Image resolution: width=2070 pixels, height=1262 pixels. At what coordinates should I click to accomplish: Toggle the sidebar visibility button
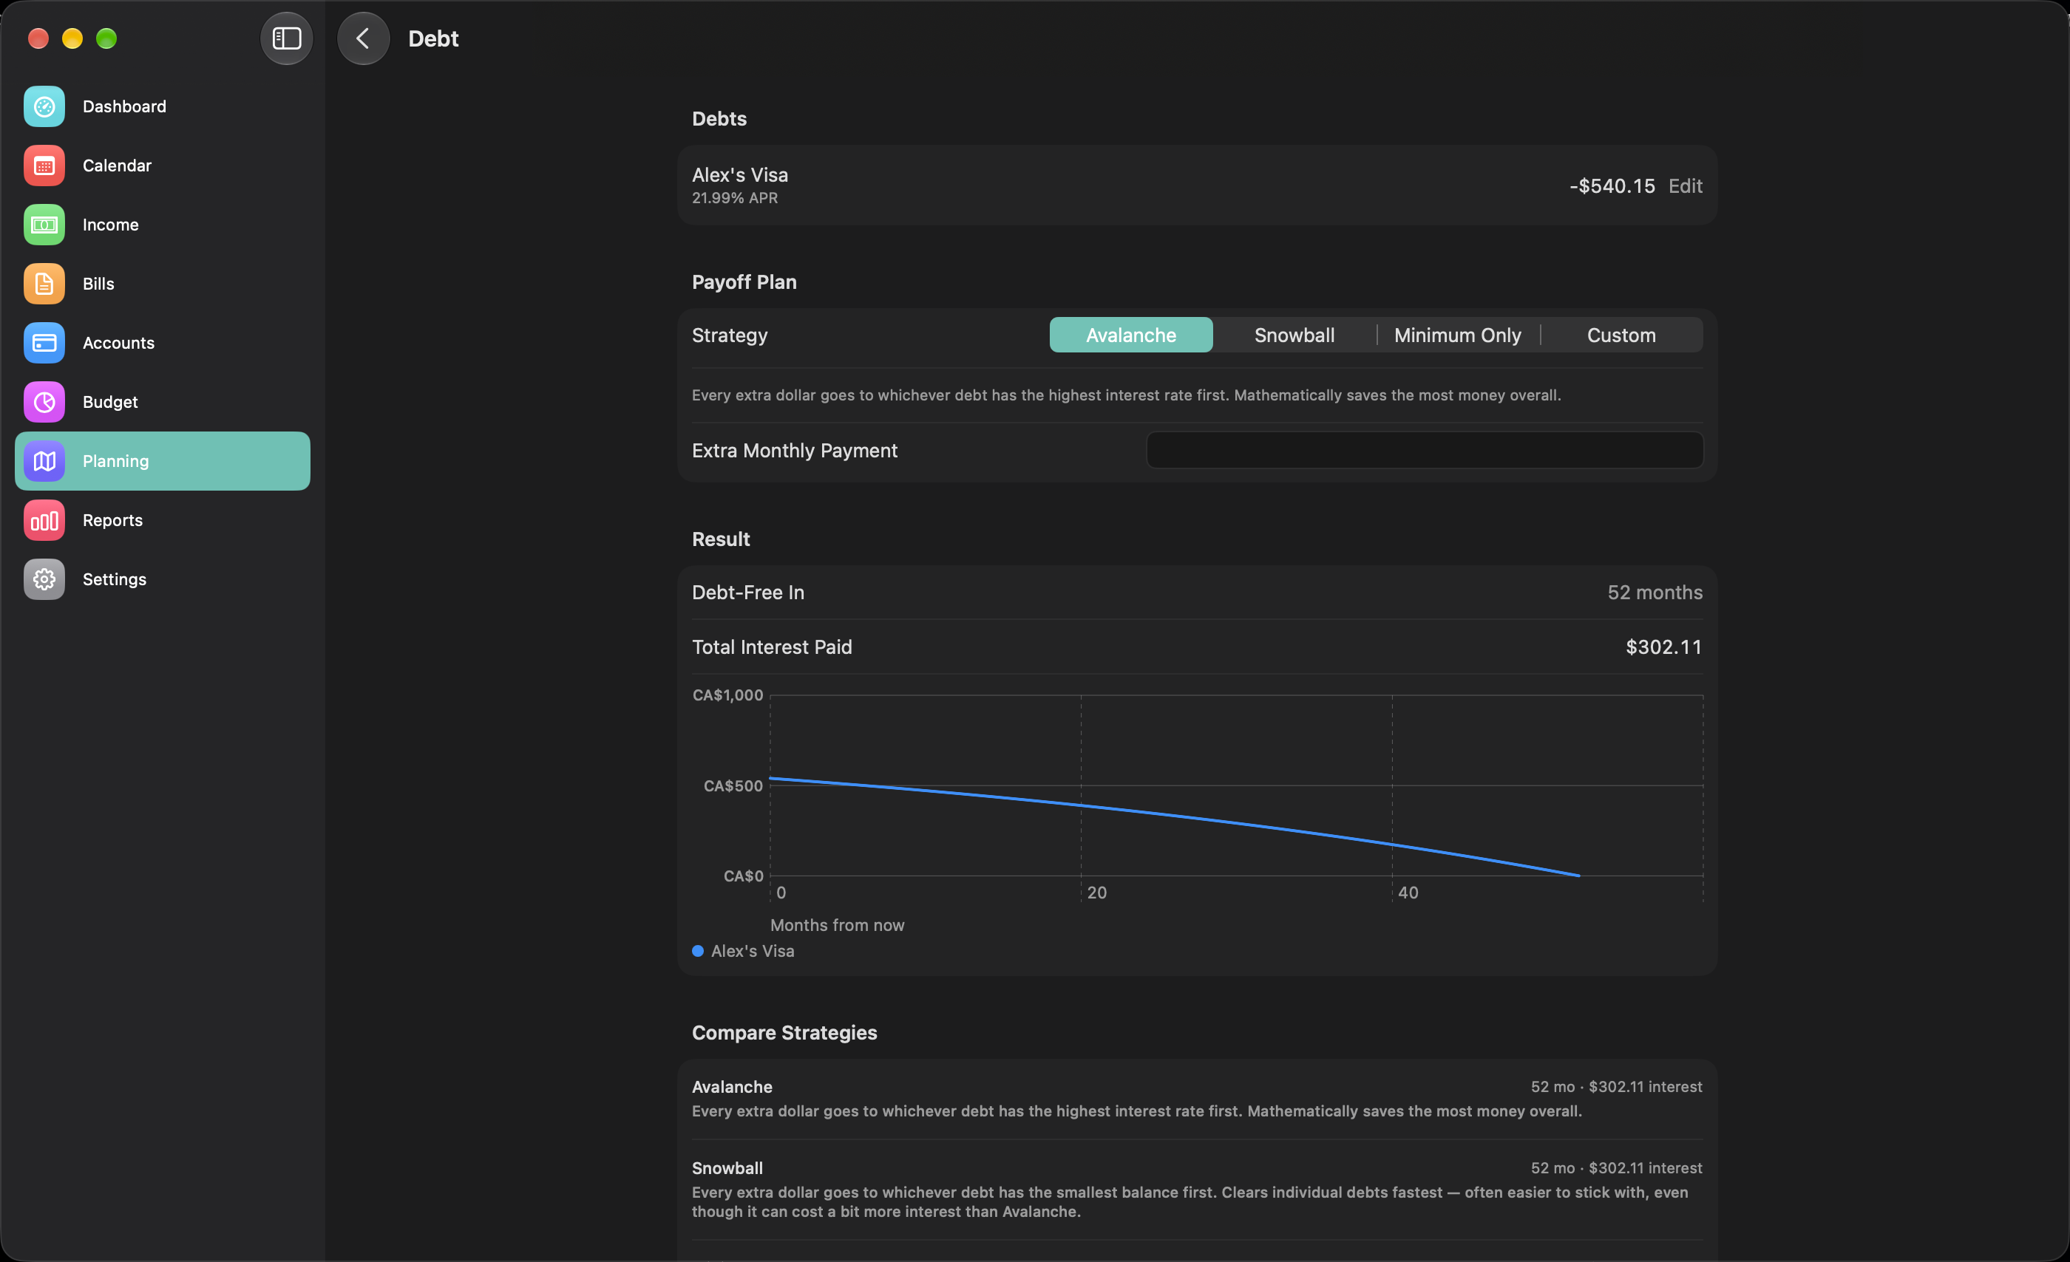(x=287, y=38)
